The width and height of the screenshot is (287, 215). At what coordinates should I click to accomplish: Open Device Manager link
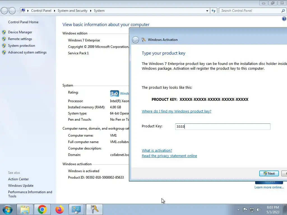pyautogui.click(x=20, y=32)
